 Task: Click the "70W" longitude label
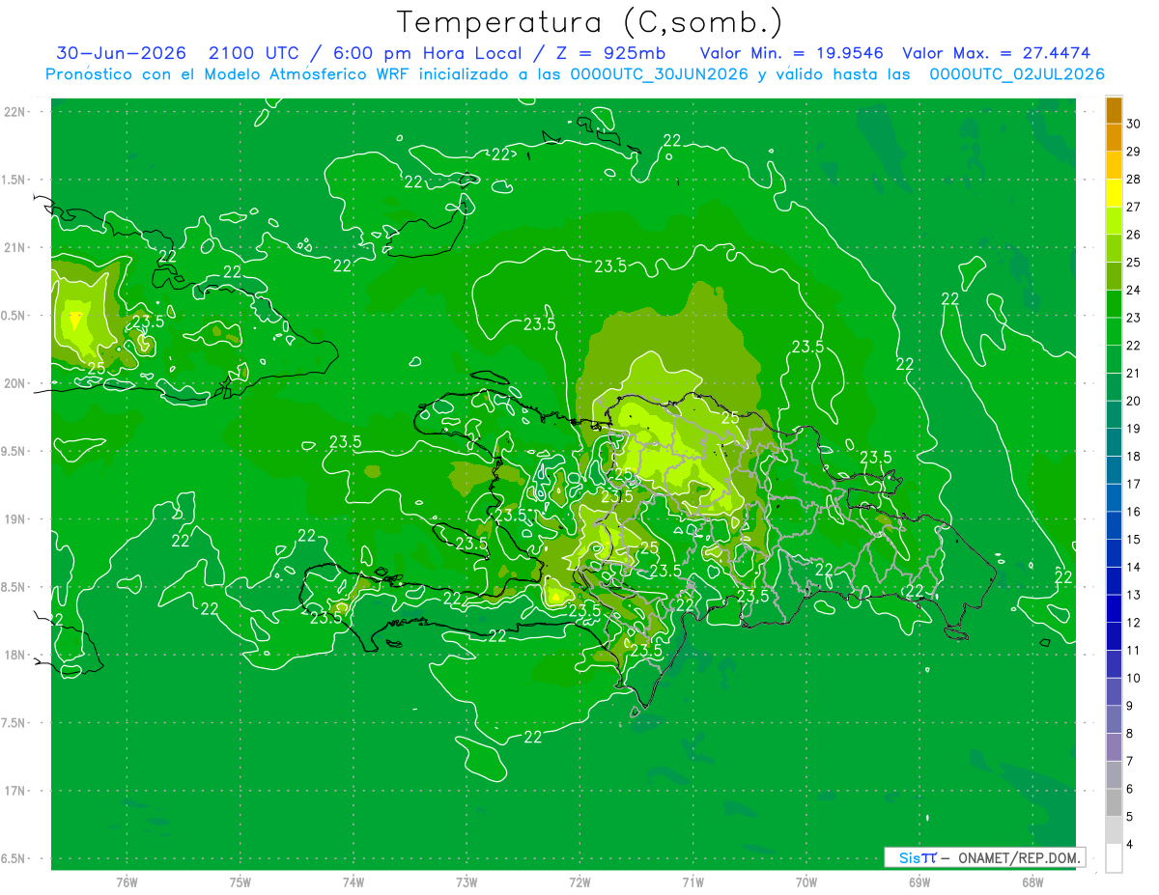click(806, 881)
